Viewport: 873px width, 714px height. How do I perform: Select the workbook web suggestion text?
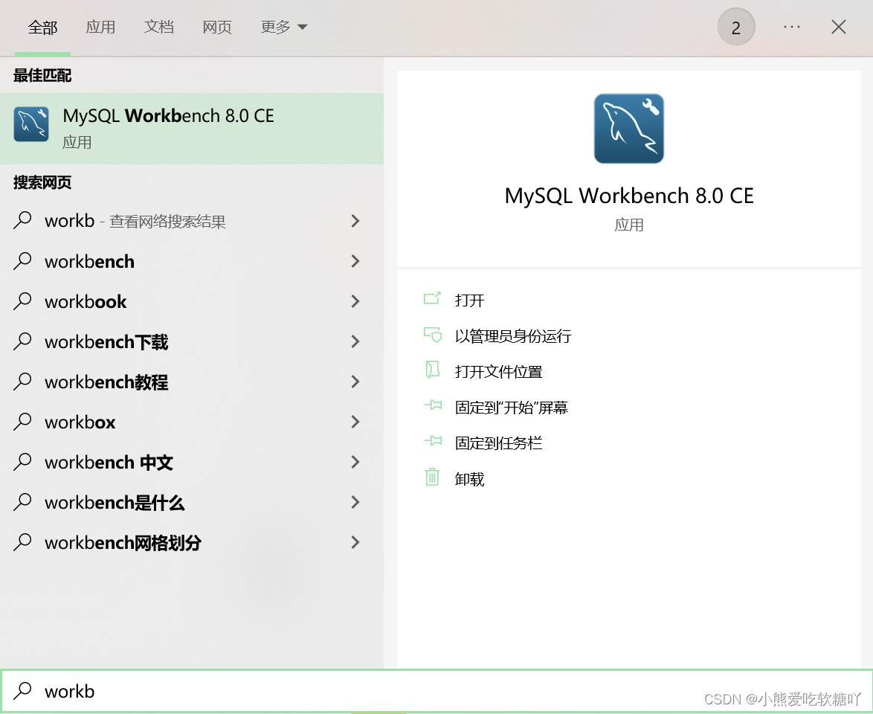[x=86, y=301]
